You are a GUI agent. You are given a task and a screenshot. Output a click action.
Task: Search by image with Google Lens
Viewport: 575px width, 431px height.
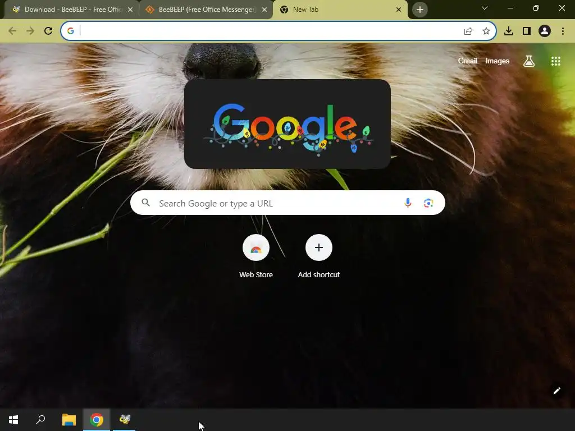pyautogui.click(x=428, y=203)
